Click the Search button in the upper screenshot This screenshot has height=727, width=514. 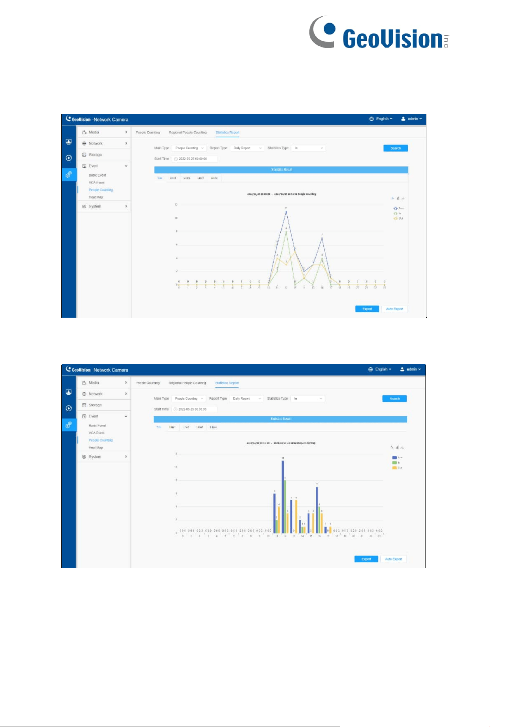396,148
